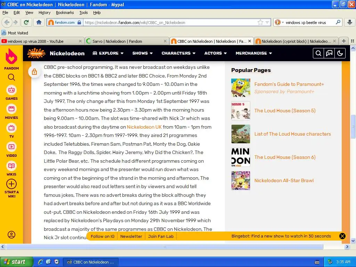The image size is (356, 267).
Task: Go back with the browser back arrow
Action: 7,22
